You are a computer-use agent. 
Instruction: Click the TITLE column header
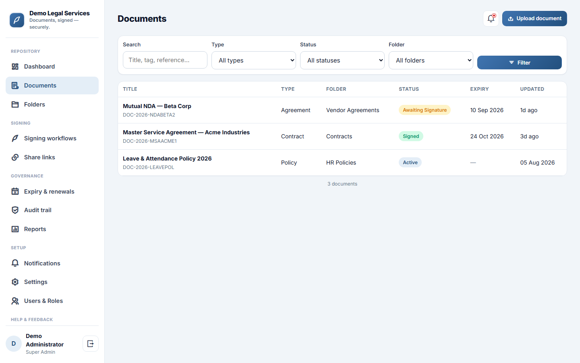130,89
